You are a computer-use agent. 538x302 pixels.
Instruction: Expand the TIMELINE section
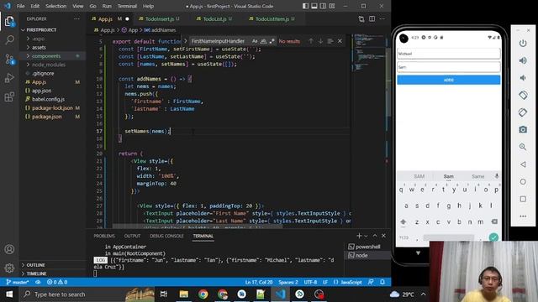click(x=36, y=273)
